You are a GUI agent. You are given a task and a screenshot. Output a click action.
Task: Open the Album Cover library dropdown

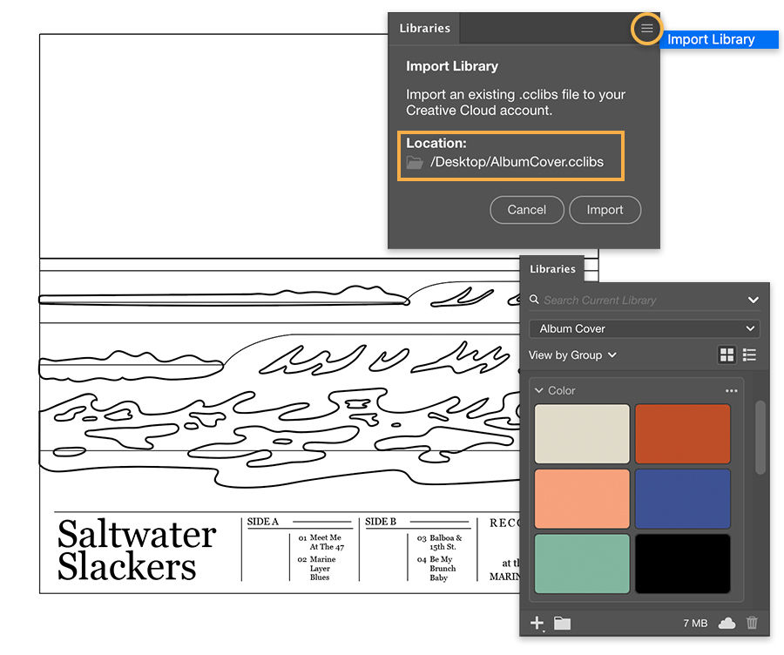pyautogui.click(x=645, y=328)
